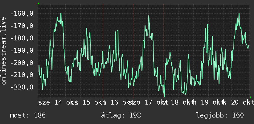This screenshot has height=124, width=254.
Task: Click the onlinestream.live vertical axis title
Action: pos(3,51)
